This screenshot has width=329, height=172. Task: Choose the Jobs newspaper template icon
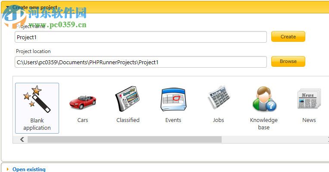click(219, 97)
